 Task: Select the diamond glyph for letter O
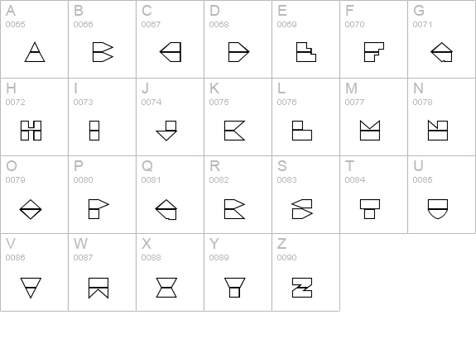click(31, 209)
